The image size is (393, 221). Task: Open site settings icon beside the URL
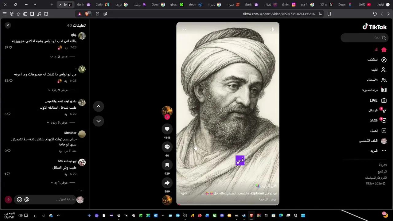tap(320, 14)
